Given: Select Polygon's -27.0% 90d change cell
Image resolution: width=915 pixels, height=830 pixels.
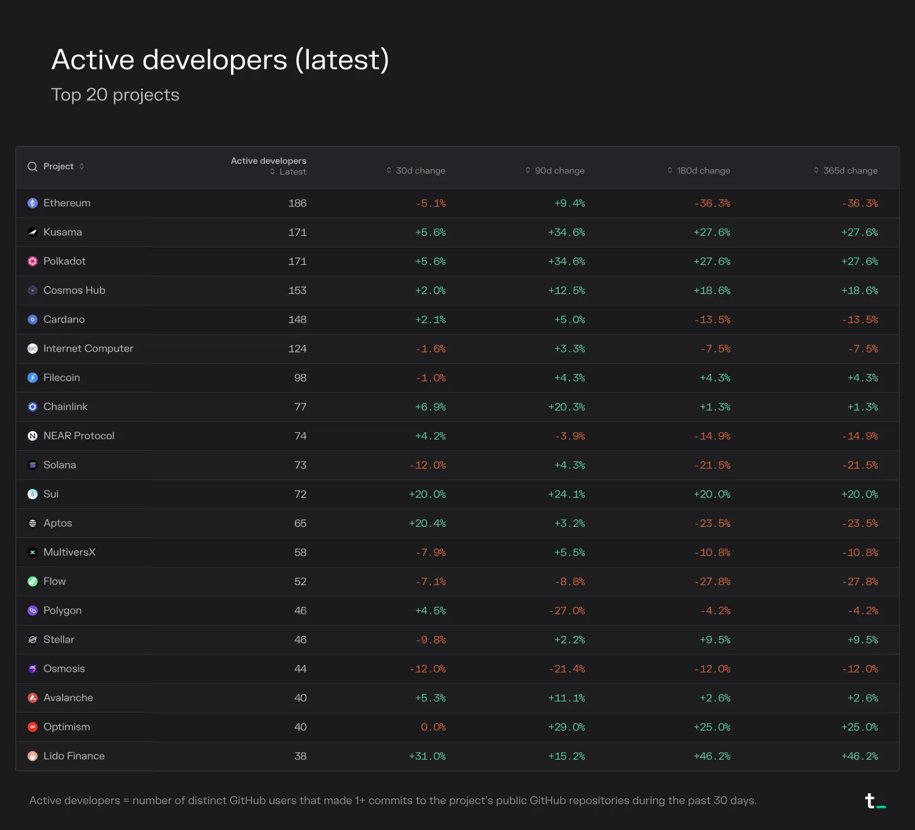Looking at the screenshot, I should tap(567, 611).
